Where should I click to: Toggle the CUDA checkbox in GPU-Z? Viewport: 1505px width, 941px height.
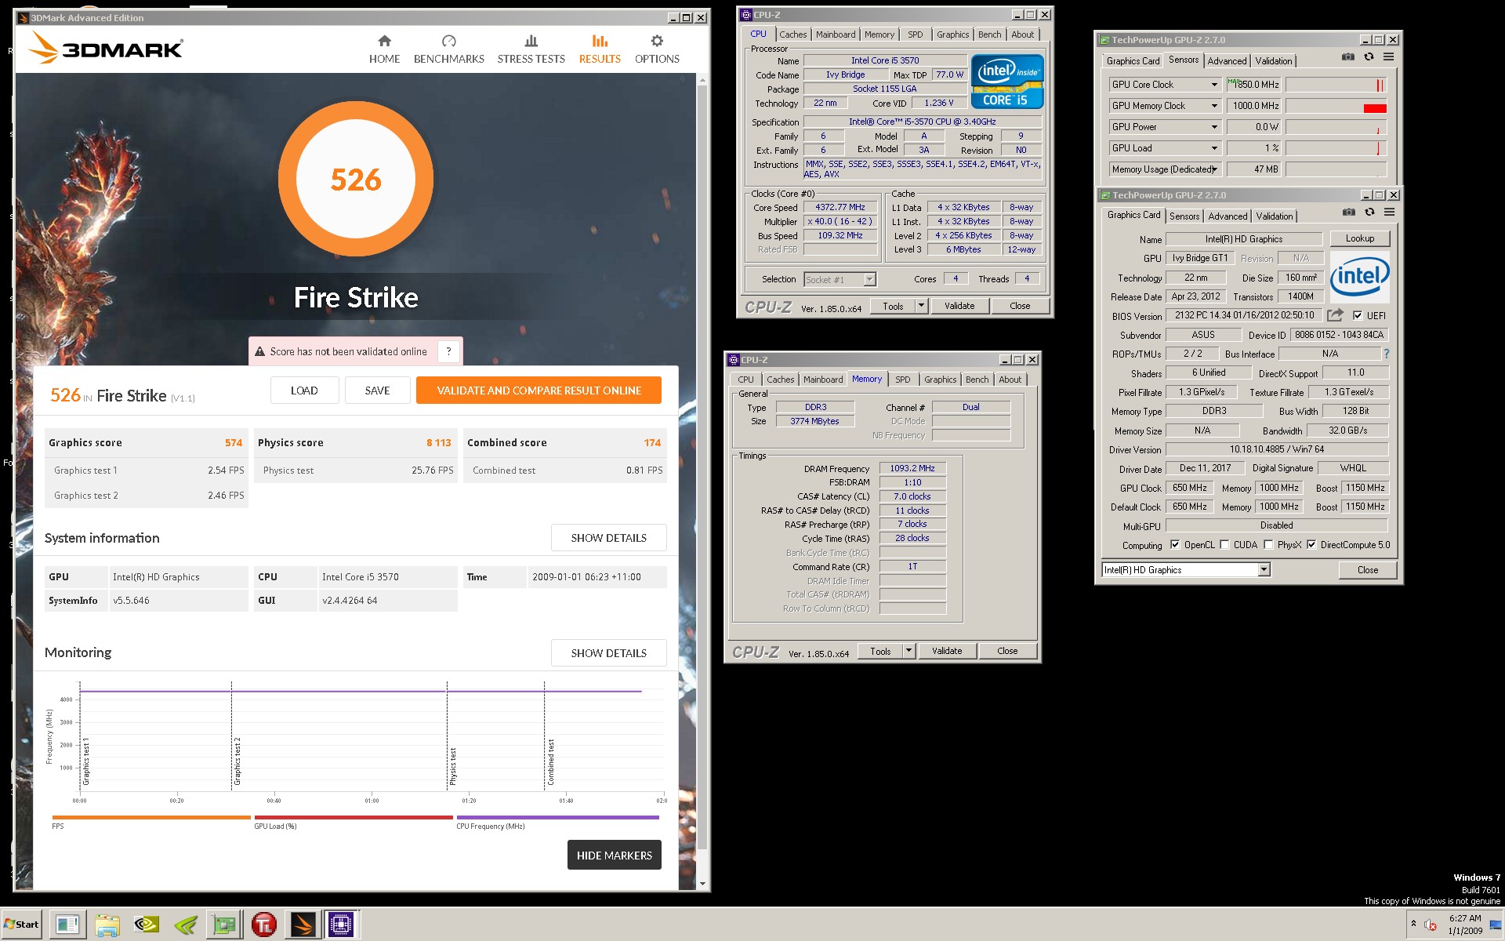click(1224, 545)
